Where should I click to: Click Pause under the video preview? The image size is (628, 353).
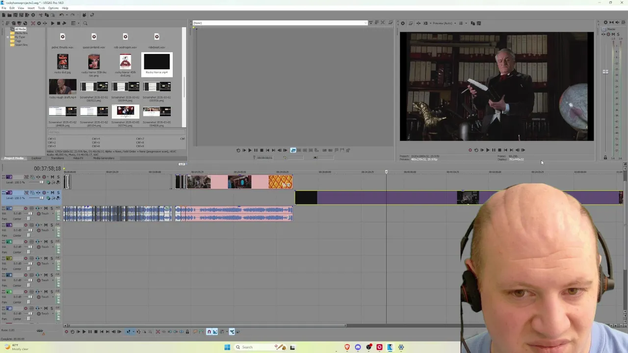point(494,150)
